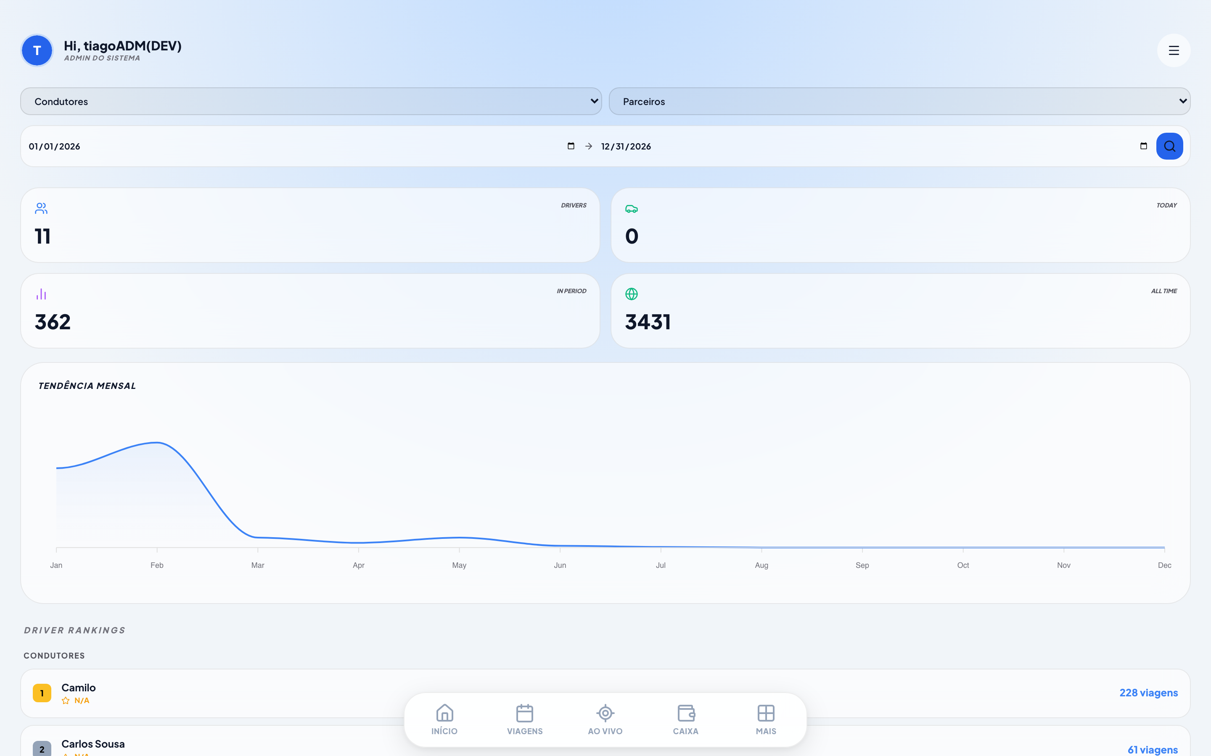Click the Dec label on chart axis
Viewport: 1211px width, 756px height.
coord(1164,565)
